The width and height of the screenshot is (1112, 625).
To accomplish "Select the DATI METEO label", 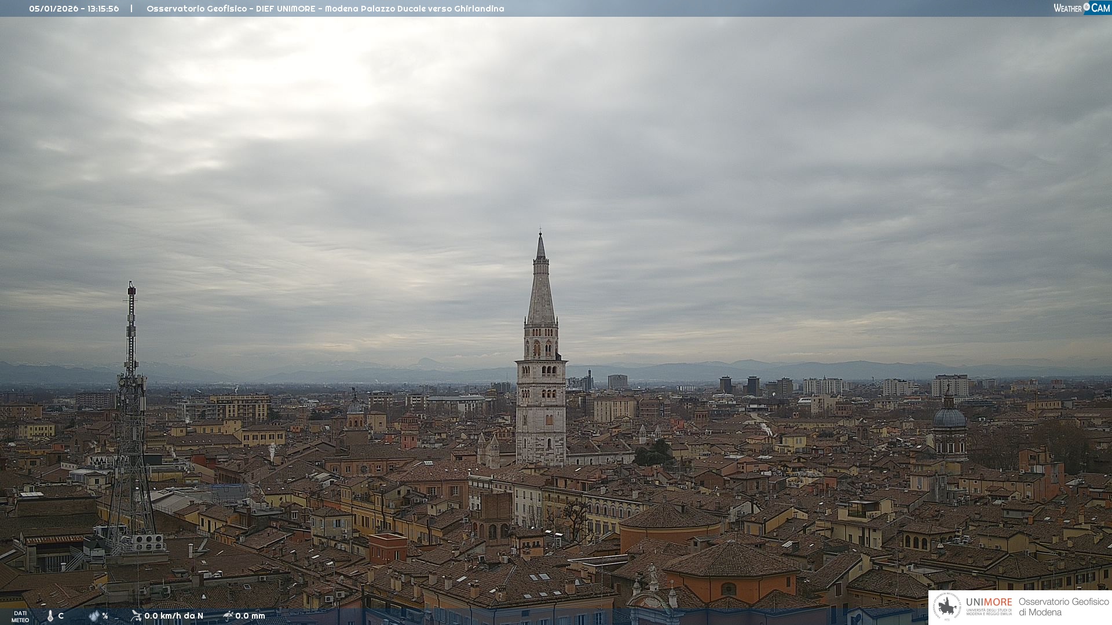I will (20, 616).
